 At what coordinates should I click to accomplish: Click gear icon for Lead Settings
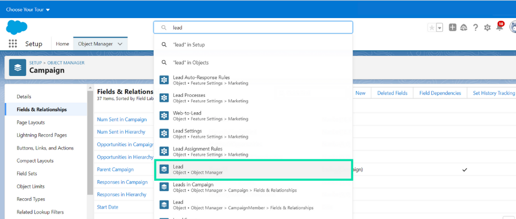click(x=164, y=133)
